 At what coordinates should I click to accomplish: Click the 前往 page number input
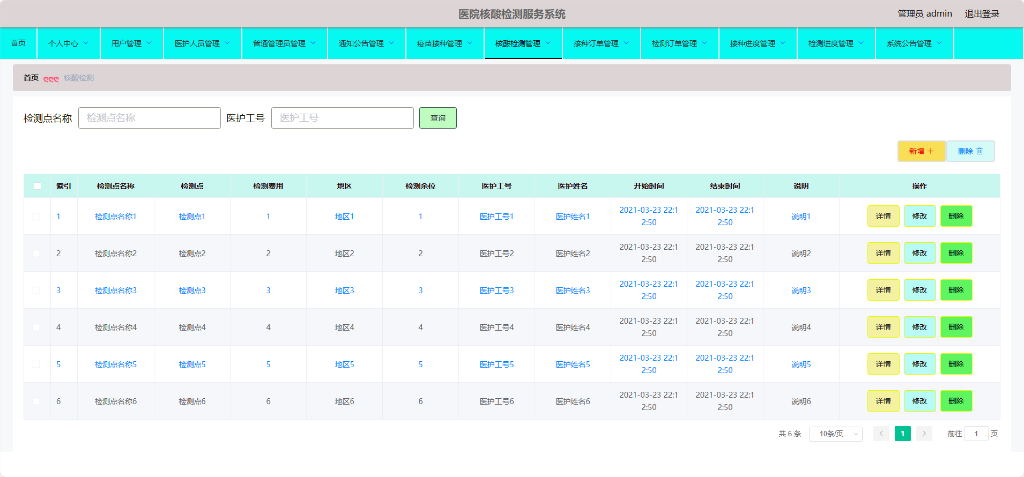[976, 434]
